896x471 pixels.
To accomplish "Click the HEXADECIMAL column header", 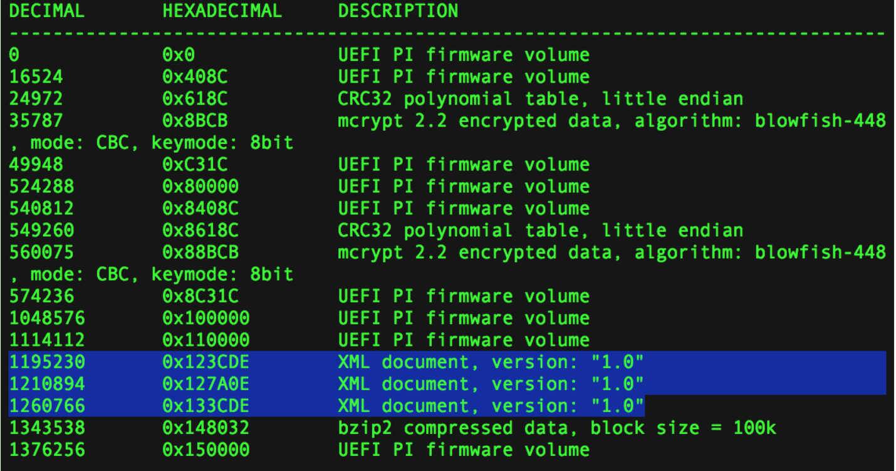I will coord(222,11).
